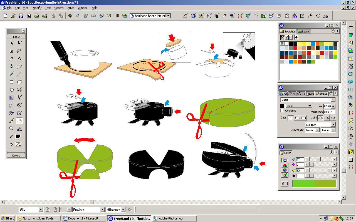Activate the Pen tool
This screenshot has height=222, width=356.
[x=11, y=66]
